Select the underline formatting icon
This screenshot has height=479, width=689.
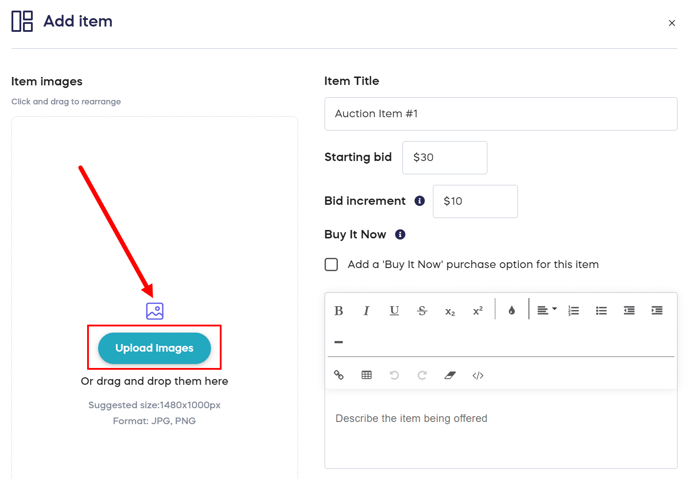pyautogui.click(x=394, y=310)
